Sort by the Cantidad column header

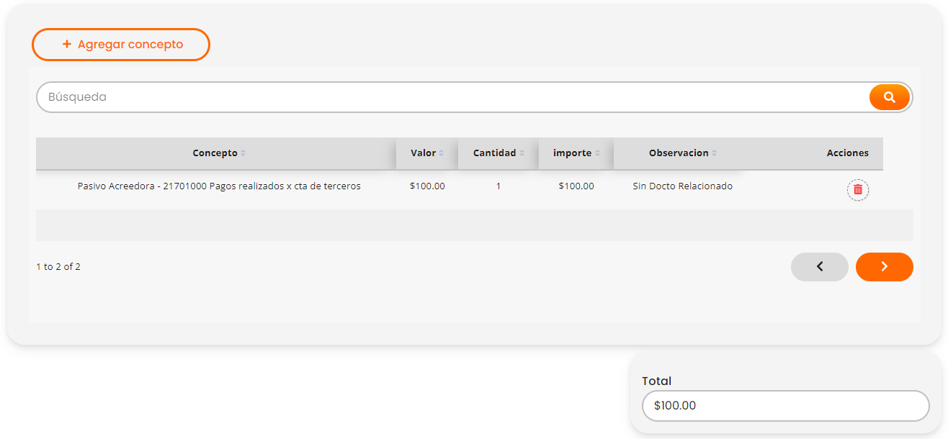click(x=495, y=153)
